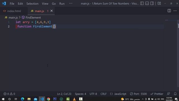Click Ln 2, Col 23 cursor position

tap(64, 94)
